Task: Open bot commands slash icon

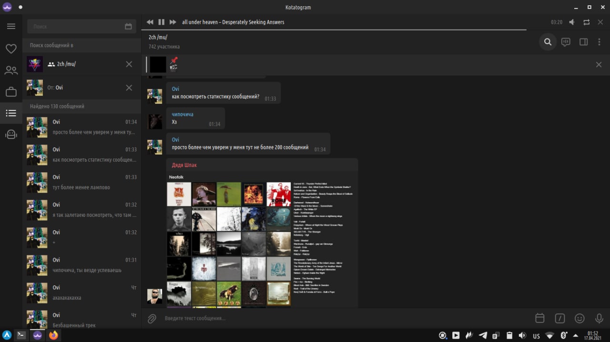Action: (x=559, y=318)
